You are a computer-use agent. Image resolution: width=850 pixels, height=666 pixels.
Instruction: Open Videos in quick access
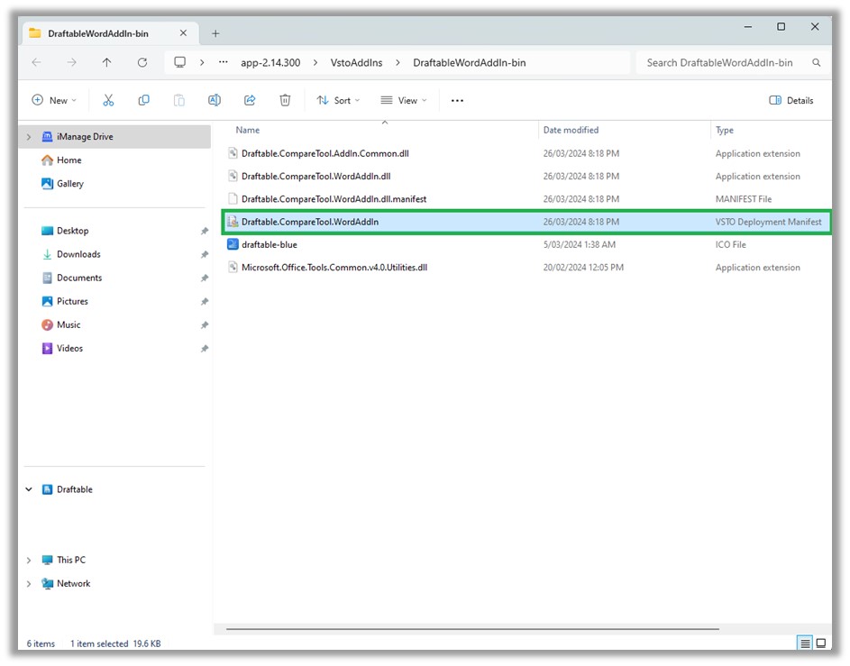pyautogui.click(x=69, y=349)
